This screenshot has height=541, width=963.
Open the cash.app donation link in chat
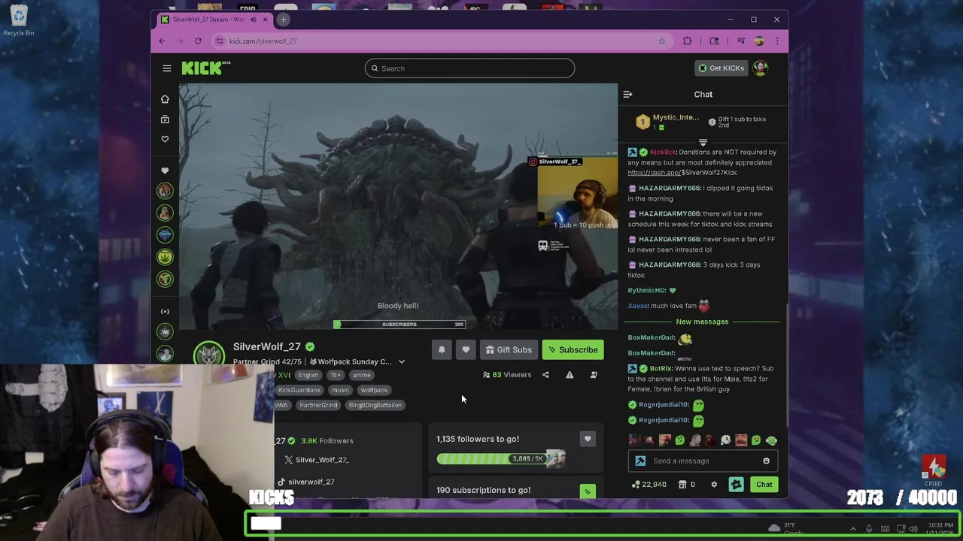tap(682, 173)
